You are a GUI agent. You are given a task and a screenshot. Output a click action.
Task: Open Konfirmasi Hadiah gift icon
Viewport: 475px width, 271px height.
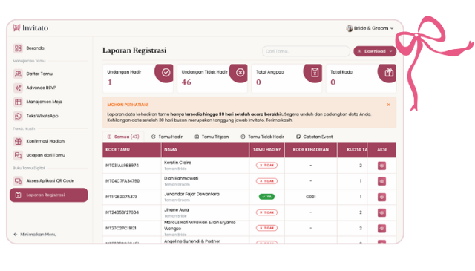18,141
